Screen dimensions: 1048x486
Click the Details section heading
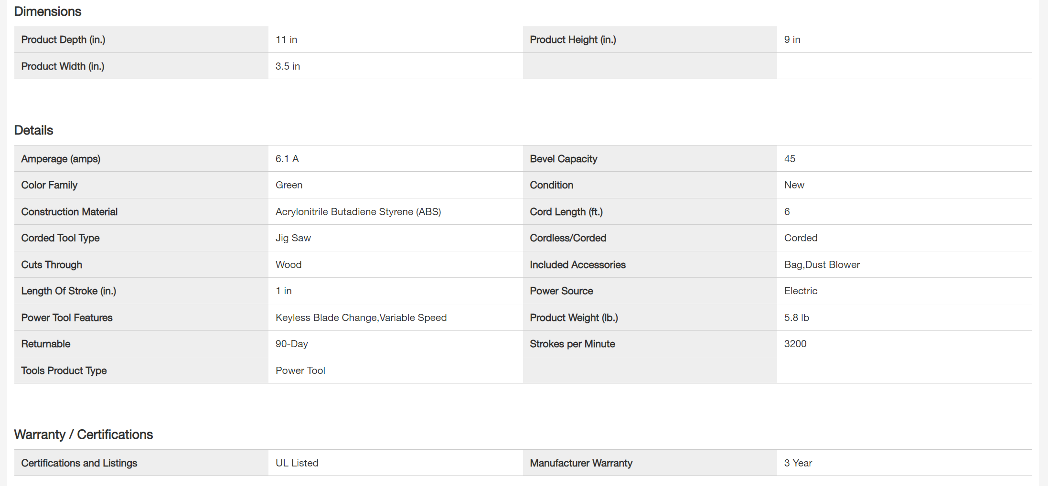pos(33,130)
